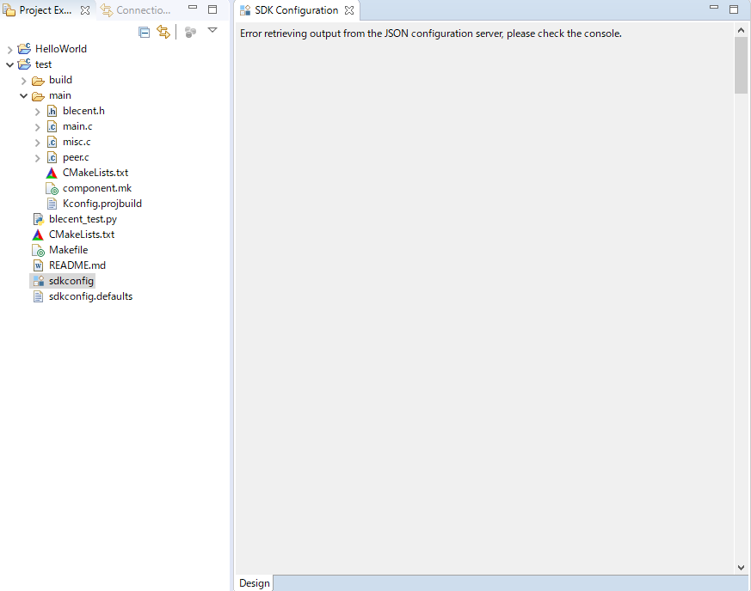
Task: Click the blecent_test.py Python icon
Action: [39, 219]
